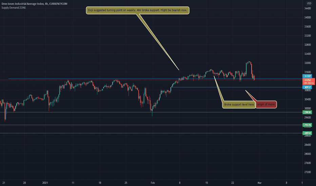This screenshot has height=186, width=316.
Task: Click 32400 on the price axis
Action: pos(307,54)
